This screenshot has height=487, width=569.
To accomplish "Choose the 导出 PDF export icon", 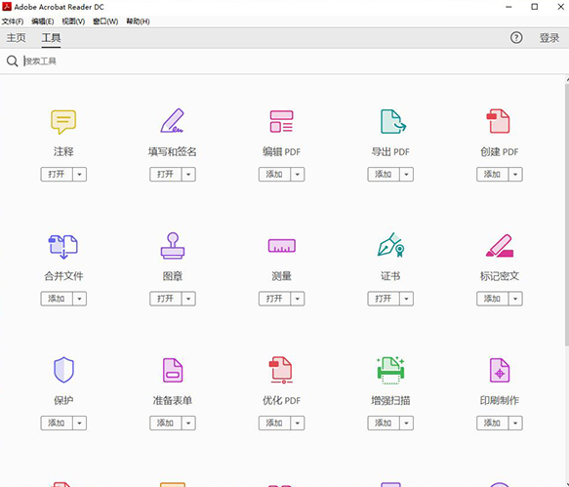I will pos(393,121).
